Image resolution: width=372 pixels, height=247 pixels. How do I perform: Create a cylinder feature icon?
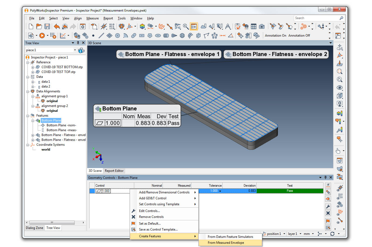[x=166, y=36]
